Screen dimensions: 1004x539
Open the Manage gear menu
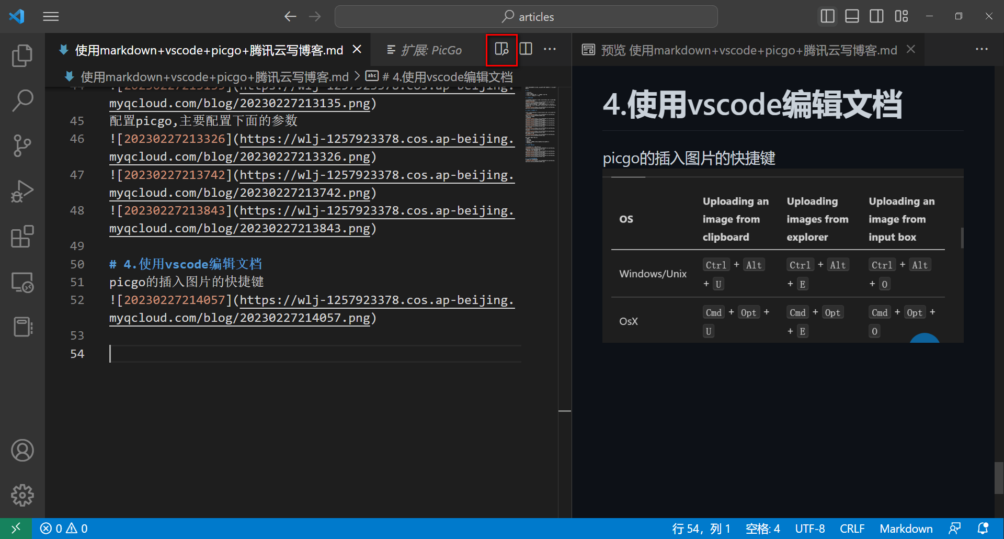22,495
